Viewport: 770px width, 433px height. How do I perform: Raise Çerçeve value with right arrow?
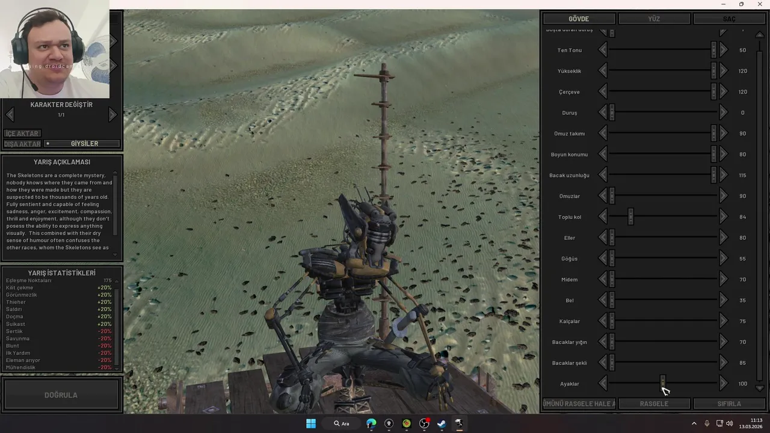coord(724,91)
